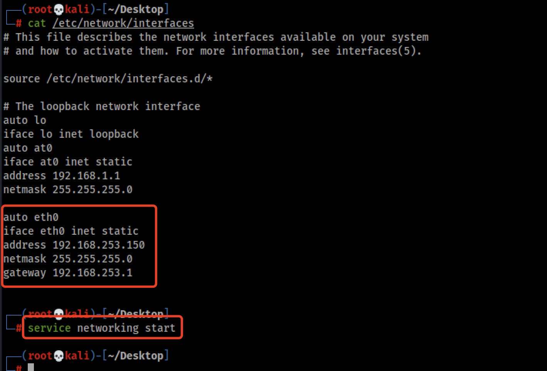Click the "iface lo inet loopback" line
Viewport: 547px width, 371px height.
point(71,134)
